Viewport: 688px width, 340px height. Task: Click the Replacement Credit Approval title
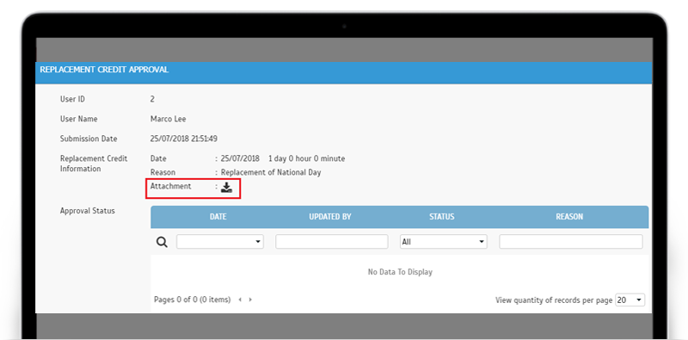(104, 70)
